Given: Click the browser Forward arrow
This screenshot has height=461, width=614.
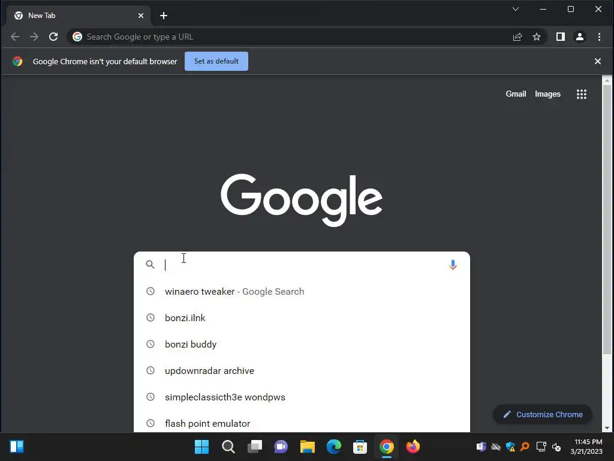Looking at the screenshot, I should 34,37.
